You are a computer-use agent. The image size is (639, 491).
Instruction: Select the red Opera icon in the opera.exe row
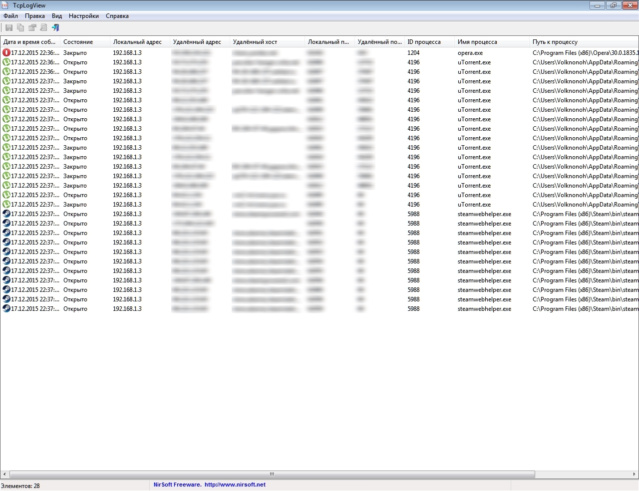pos(6,52)
